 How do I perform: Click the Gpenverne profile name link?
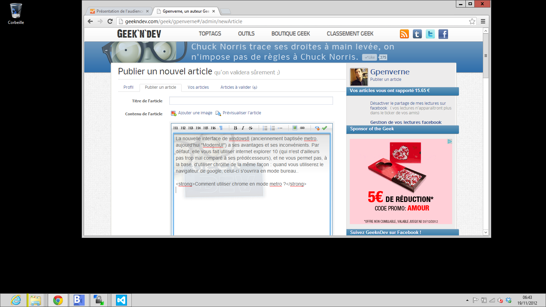[390, 72]
